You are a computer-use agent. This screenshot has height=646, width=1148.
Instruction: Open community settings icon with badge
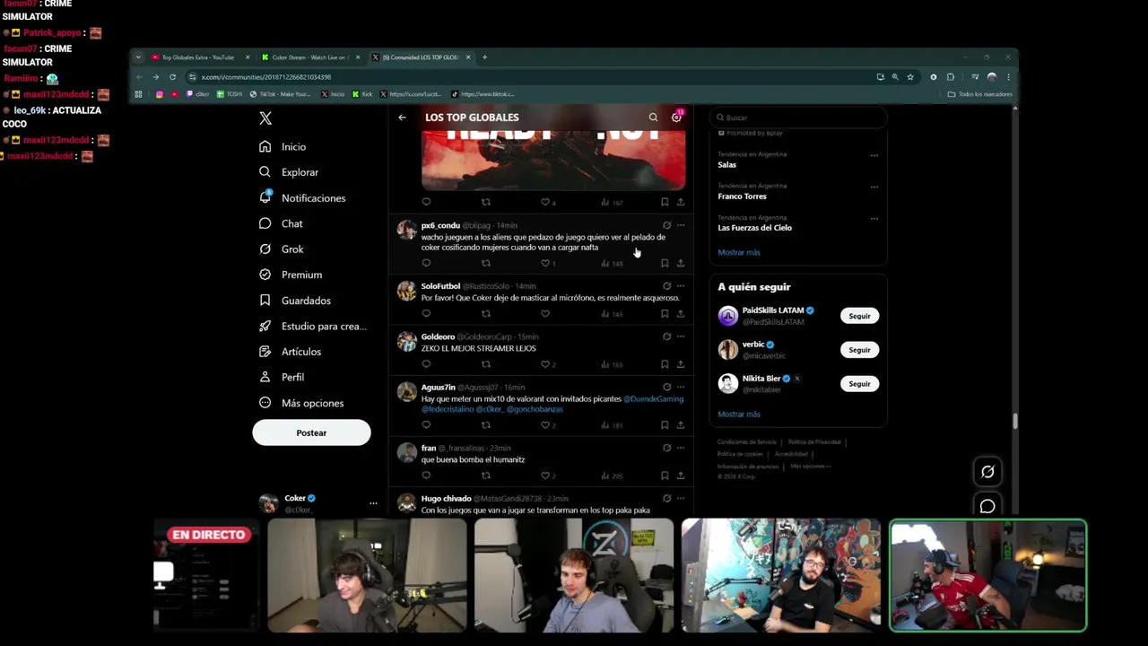[x=677, y=117]
